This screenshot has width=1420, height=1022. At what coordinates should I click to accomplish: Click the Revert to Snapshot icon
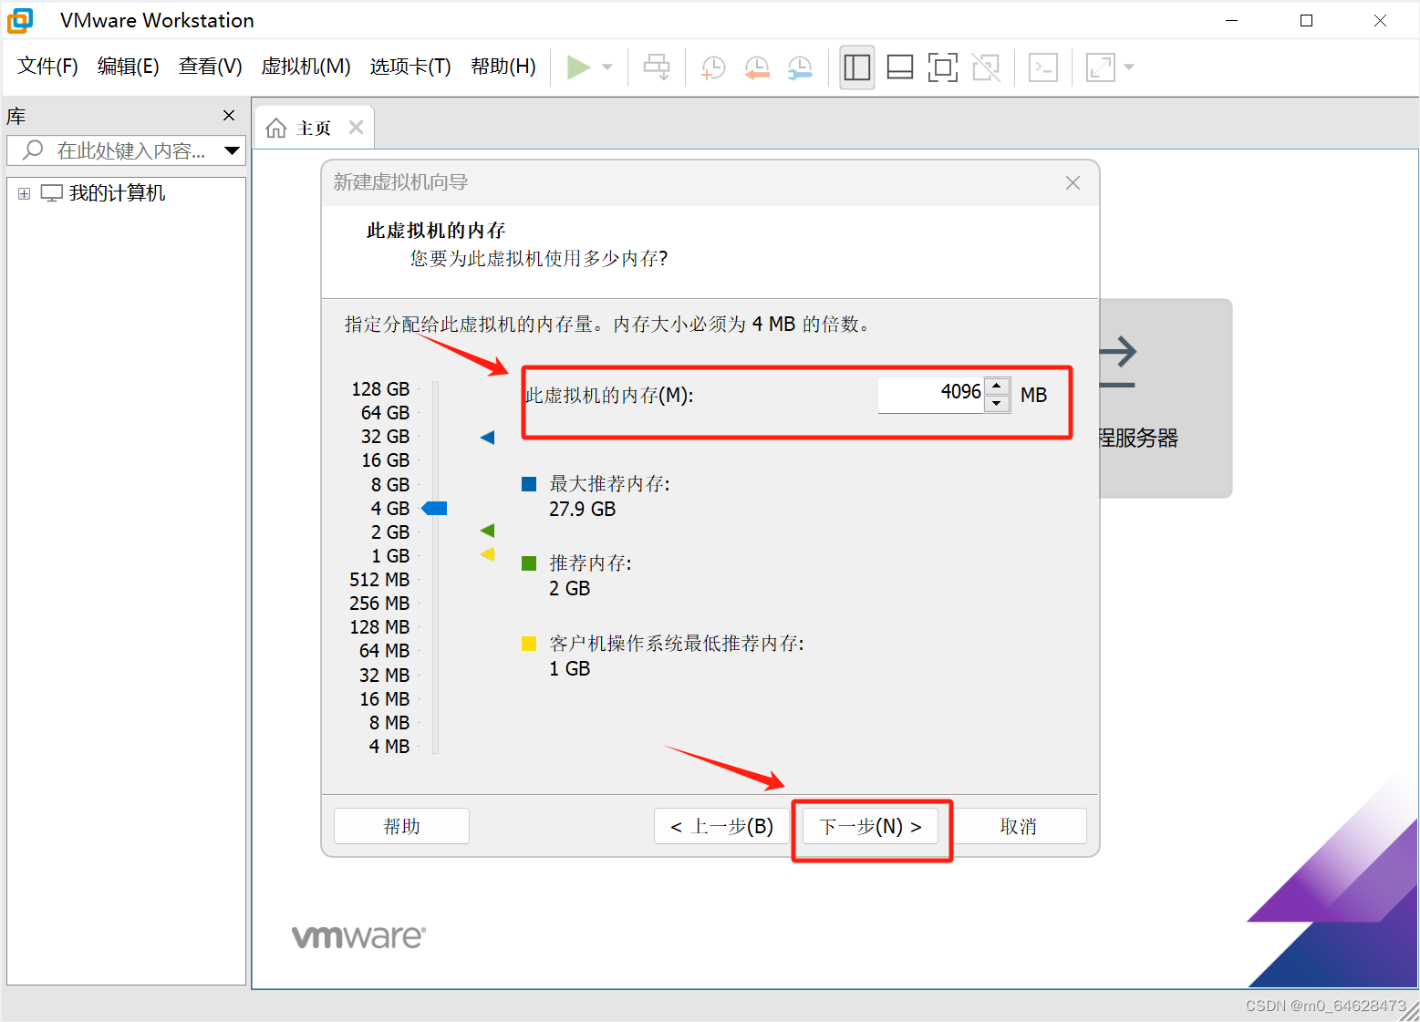tap(757, 67)
